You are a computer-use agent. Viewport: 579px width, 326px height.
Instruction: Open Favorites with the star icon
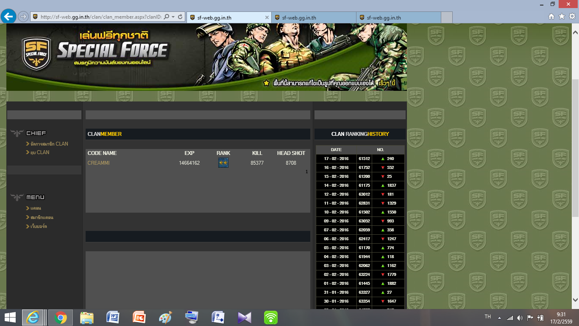pyautogui.click(x=562, y=17)
